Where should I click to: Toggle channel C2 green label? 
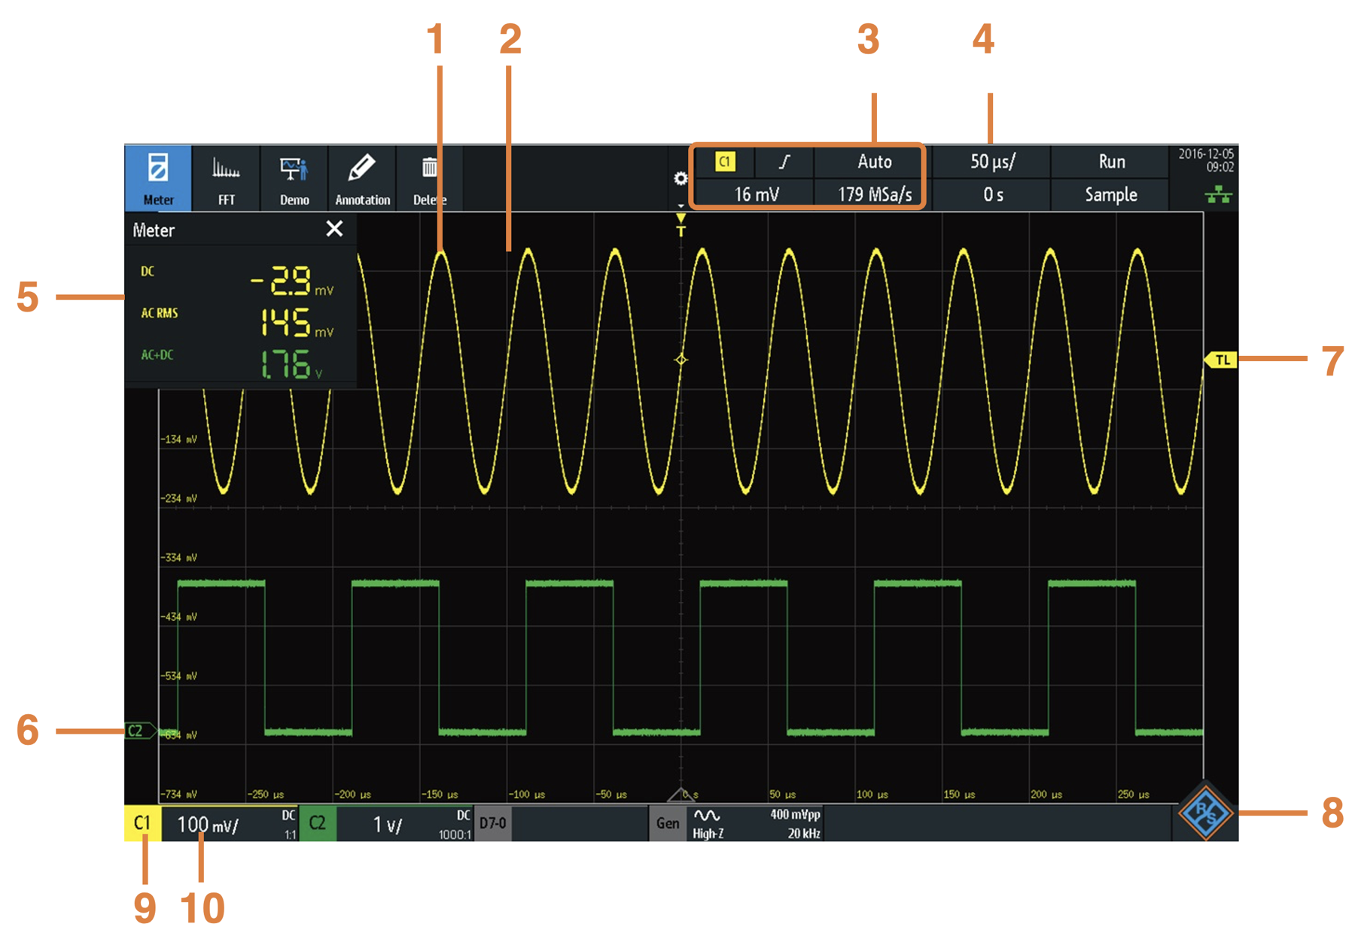tap(318, 823)
